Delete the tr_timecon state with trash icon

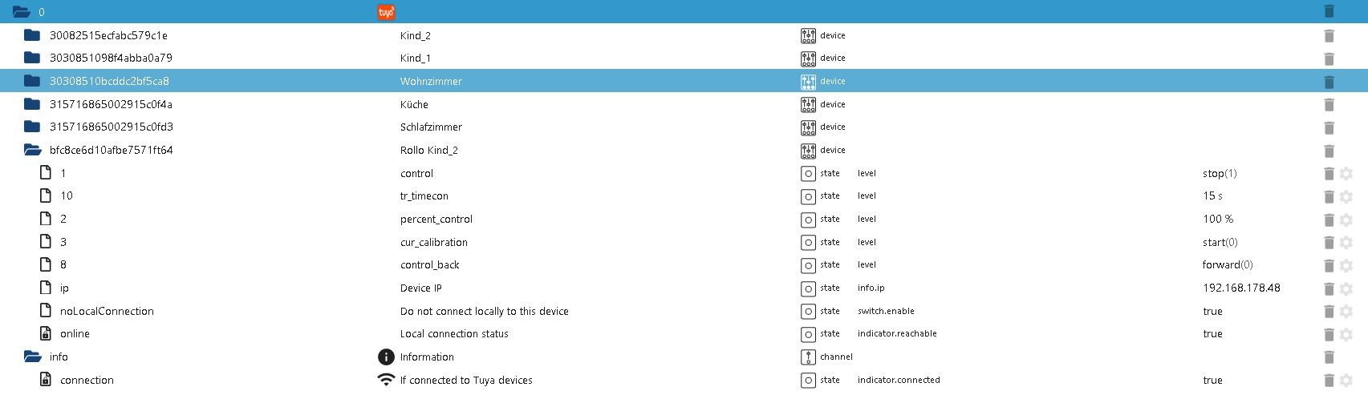click(x=1329, y=196)
